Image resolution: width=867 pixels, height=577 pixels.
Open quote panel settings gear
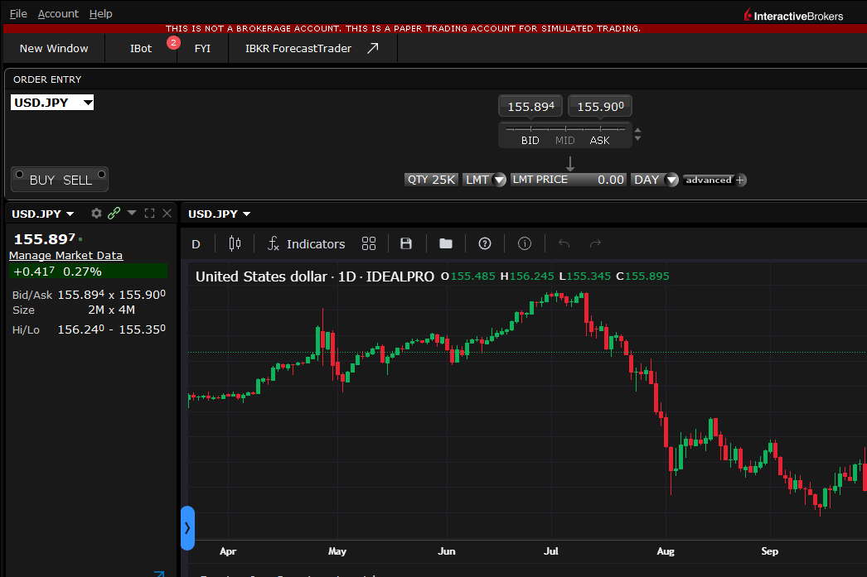coord(96,213)
